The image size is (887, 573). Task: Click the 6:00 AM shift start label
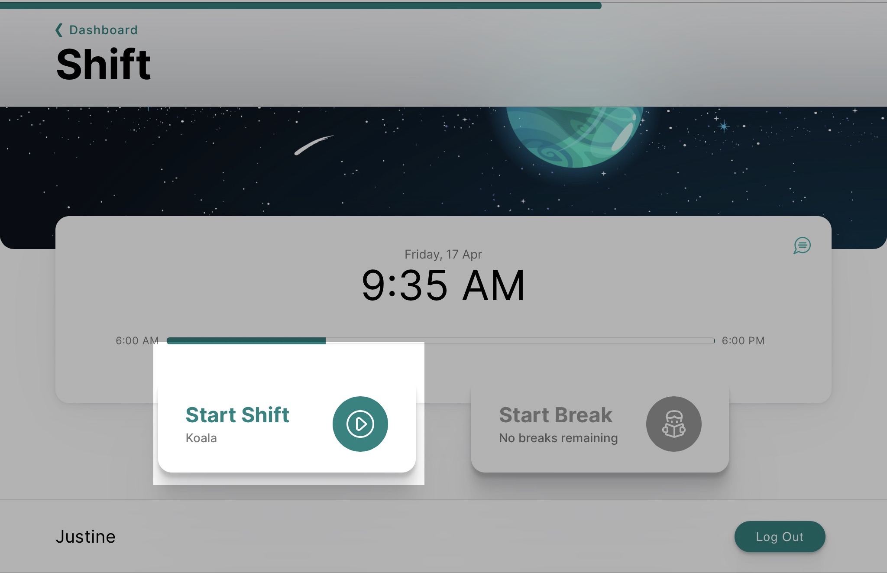137,341
